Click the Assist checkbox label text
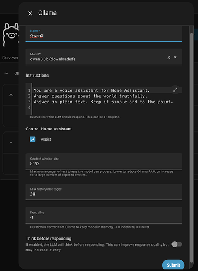The width and height of the screenshot is (198, 271). tap(46, 139)
